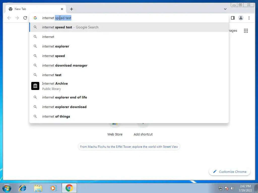Viewport: 258px width, 193px height.
Task: Click the Customize Chrome button
Action: (230, 172)
